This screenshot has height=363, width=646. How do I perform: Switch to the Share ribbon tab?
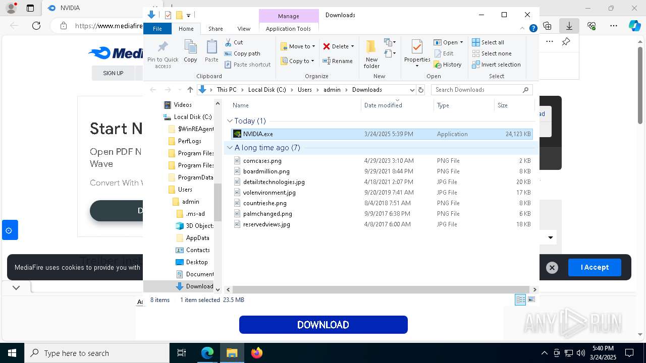pyautogui.click(x=216, y=29)
